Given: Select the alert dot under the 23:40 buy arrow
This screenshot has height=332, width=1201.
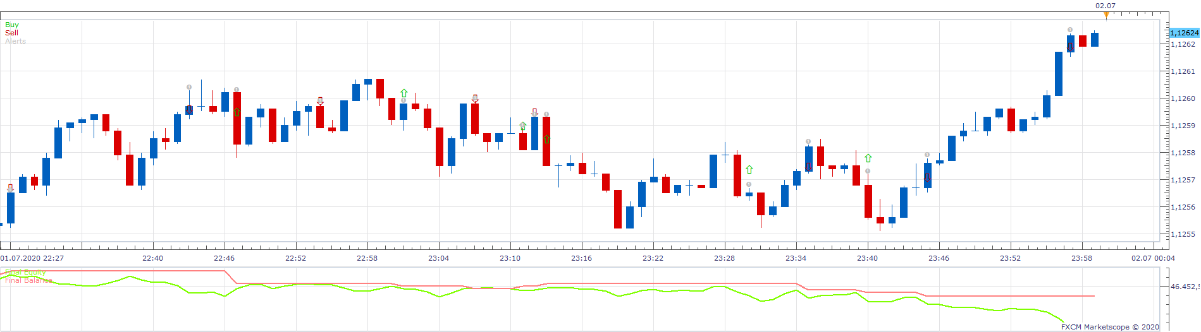Looking at the screenshot, I should [x=868, y=171].
